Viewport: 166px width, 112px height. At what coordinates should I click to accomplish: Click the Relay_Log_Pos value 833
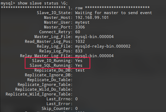[79, 51]
